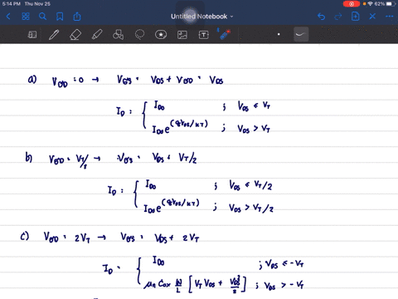Tap the battery 62% status indicator
Viewport: 398px width, 299px height.
click(x=385, y=4)
